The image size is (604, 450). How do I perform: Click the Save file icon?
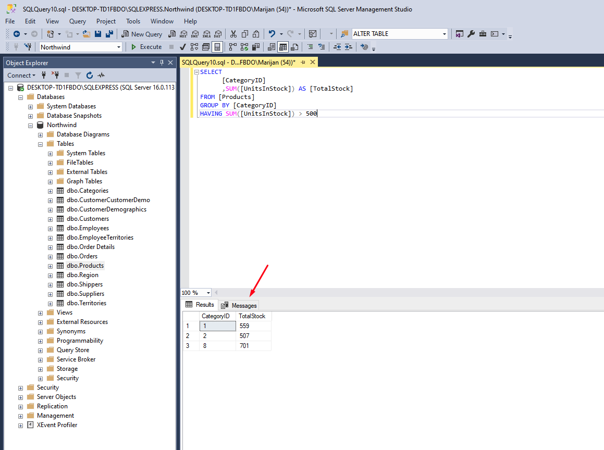coord(98,34)
